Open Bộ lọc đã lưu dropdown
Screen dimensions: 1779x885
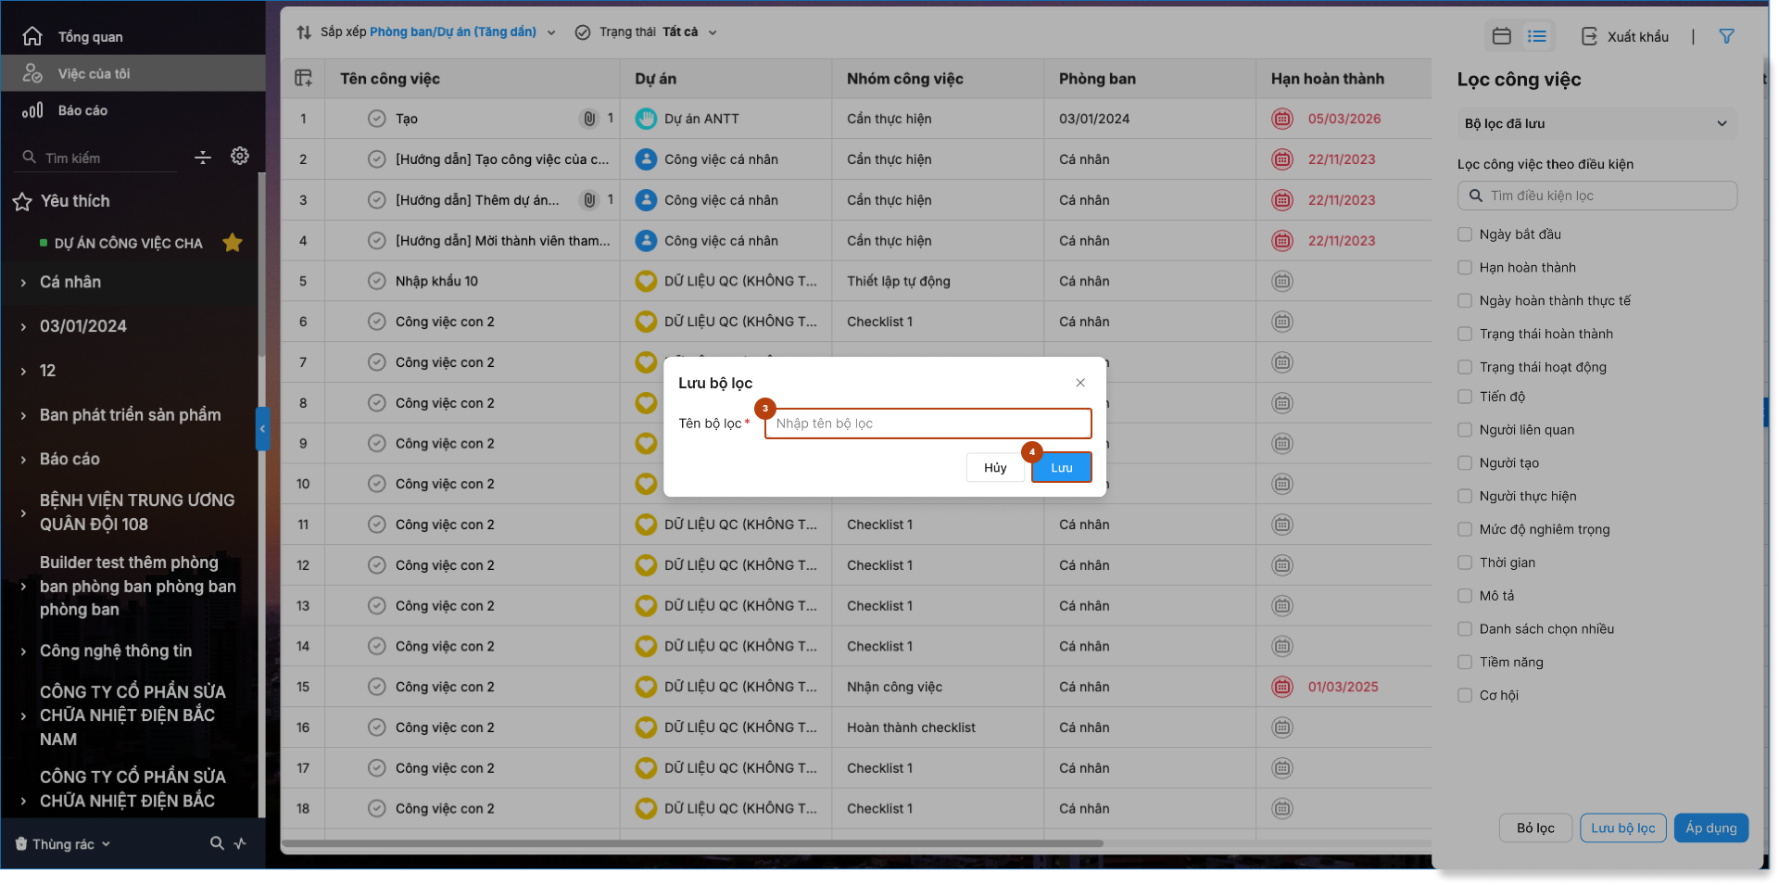(x=1596, y=123)
